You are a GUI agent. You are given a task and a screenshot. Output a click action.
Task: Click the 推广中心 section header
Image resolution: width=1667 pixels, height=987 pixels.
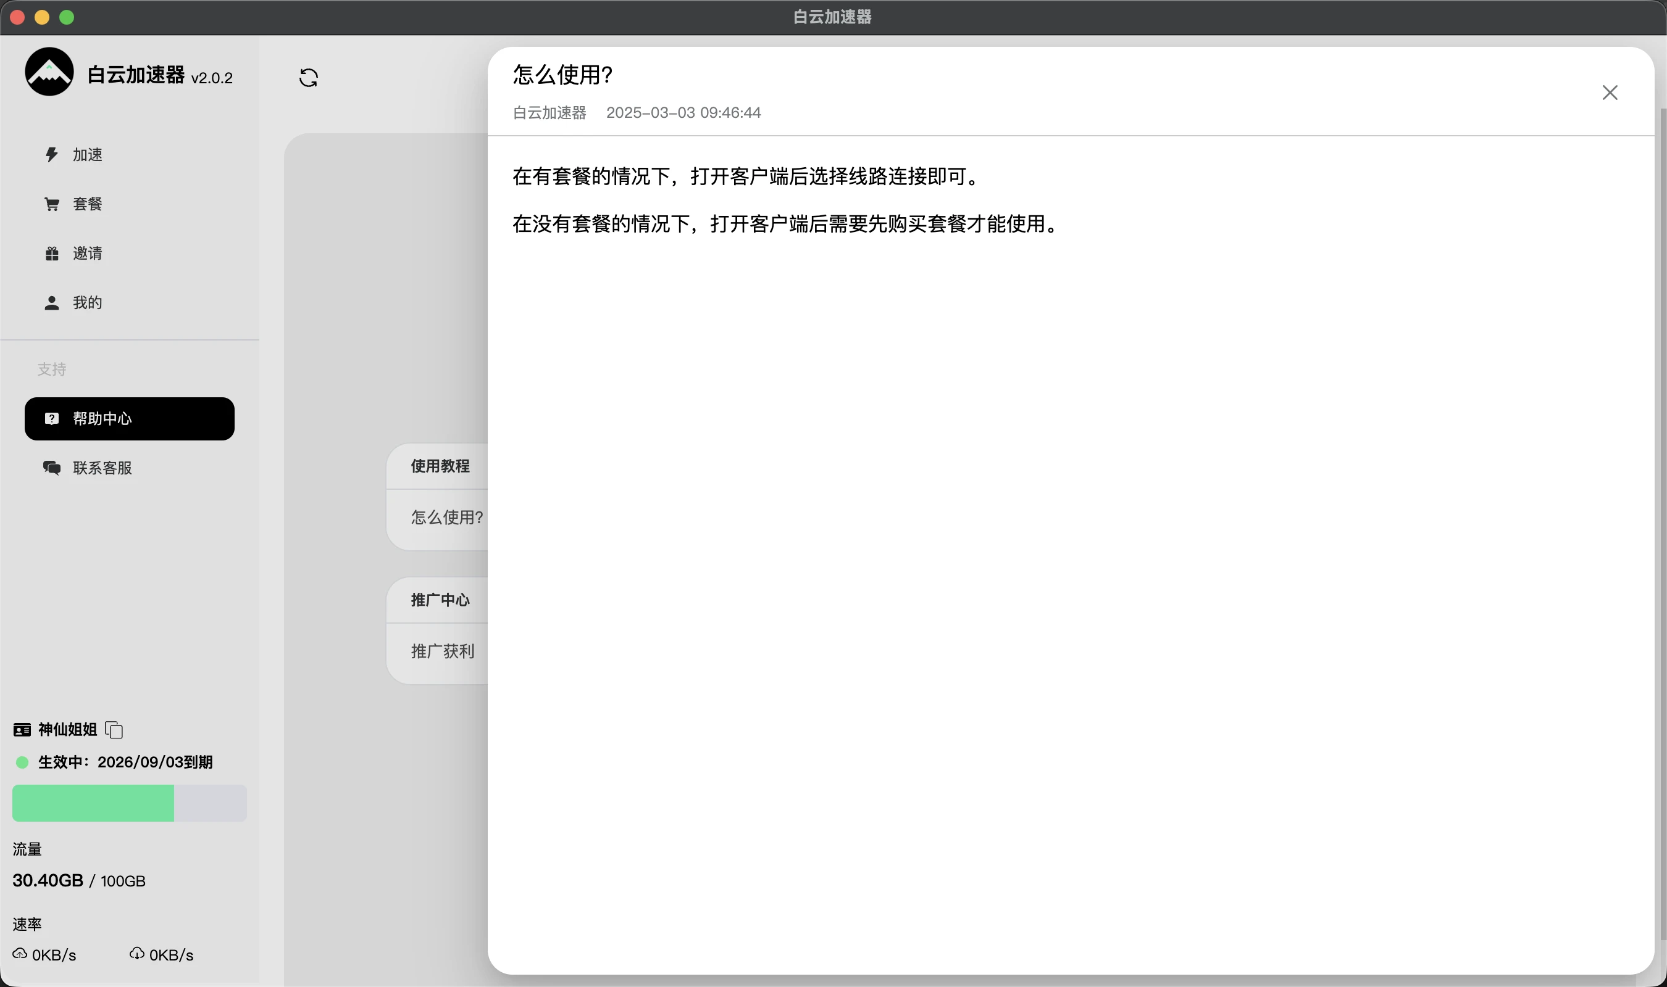(x=440, y=600)
